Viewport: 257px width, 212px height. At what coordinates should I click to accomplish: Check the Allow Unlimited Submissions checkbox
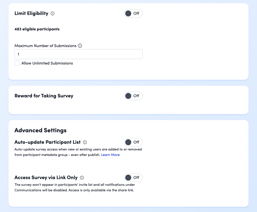click(17, 63)
